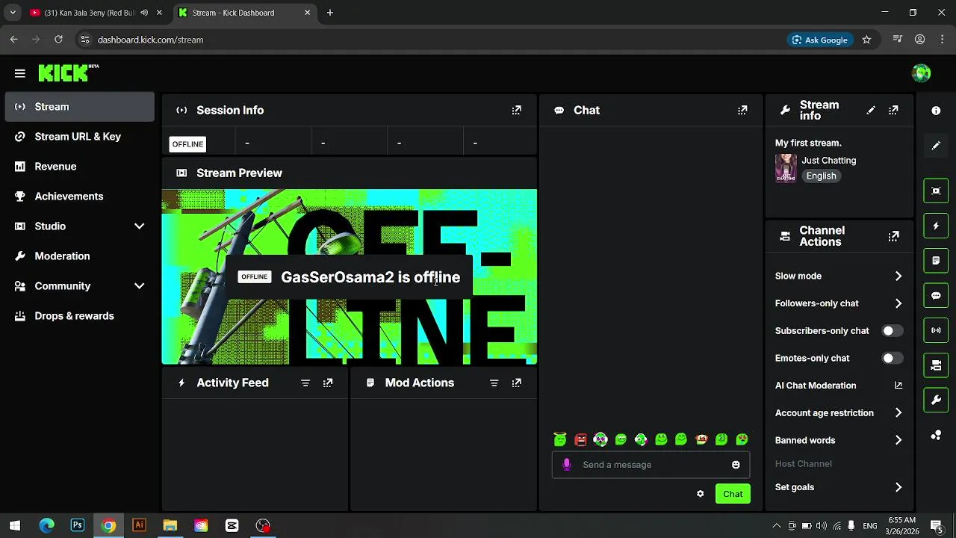Select Stream in the sidebar
This screenshot has width=956, height=538.
(x=79, y=107)
